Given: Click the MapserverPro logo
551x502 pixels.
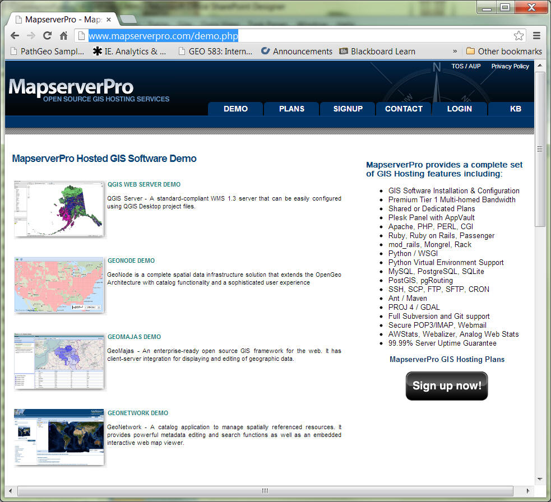Looking at the screenshot, I should pos(89,90).
